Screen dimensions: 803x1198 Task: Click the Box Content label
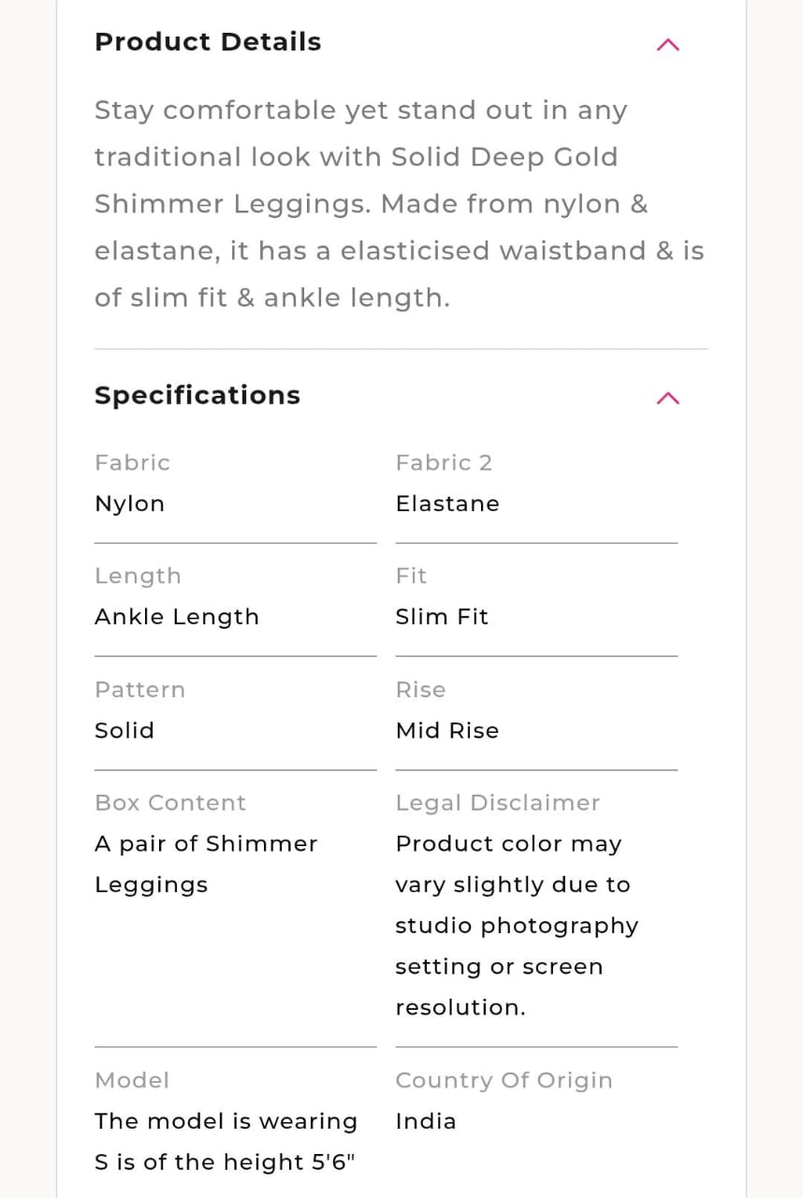pos(170,803)
